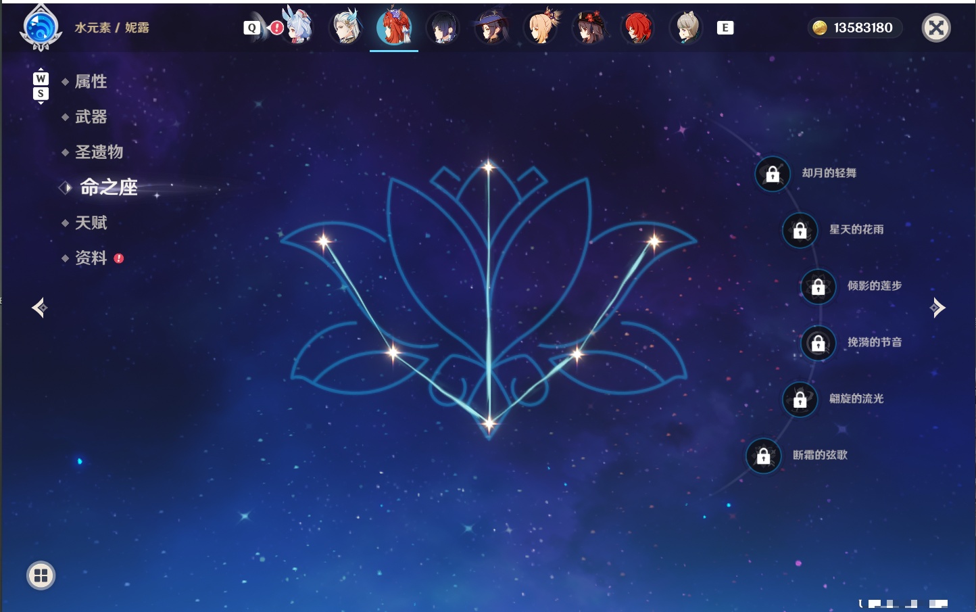
Task: Select the brown-haired flower-hat character avatar
Action: 590,28
